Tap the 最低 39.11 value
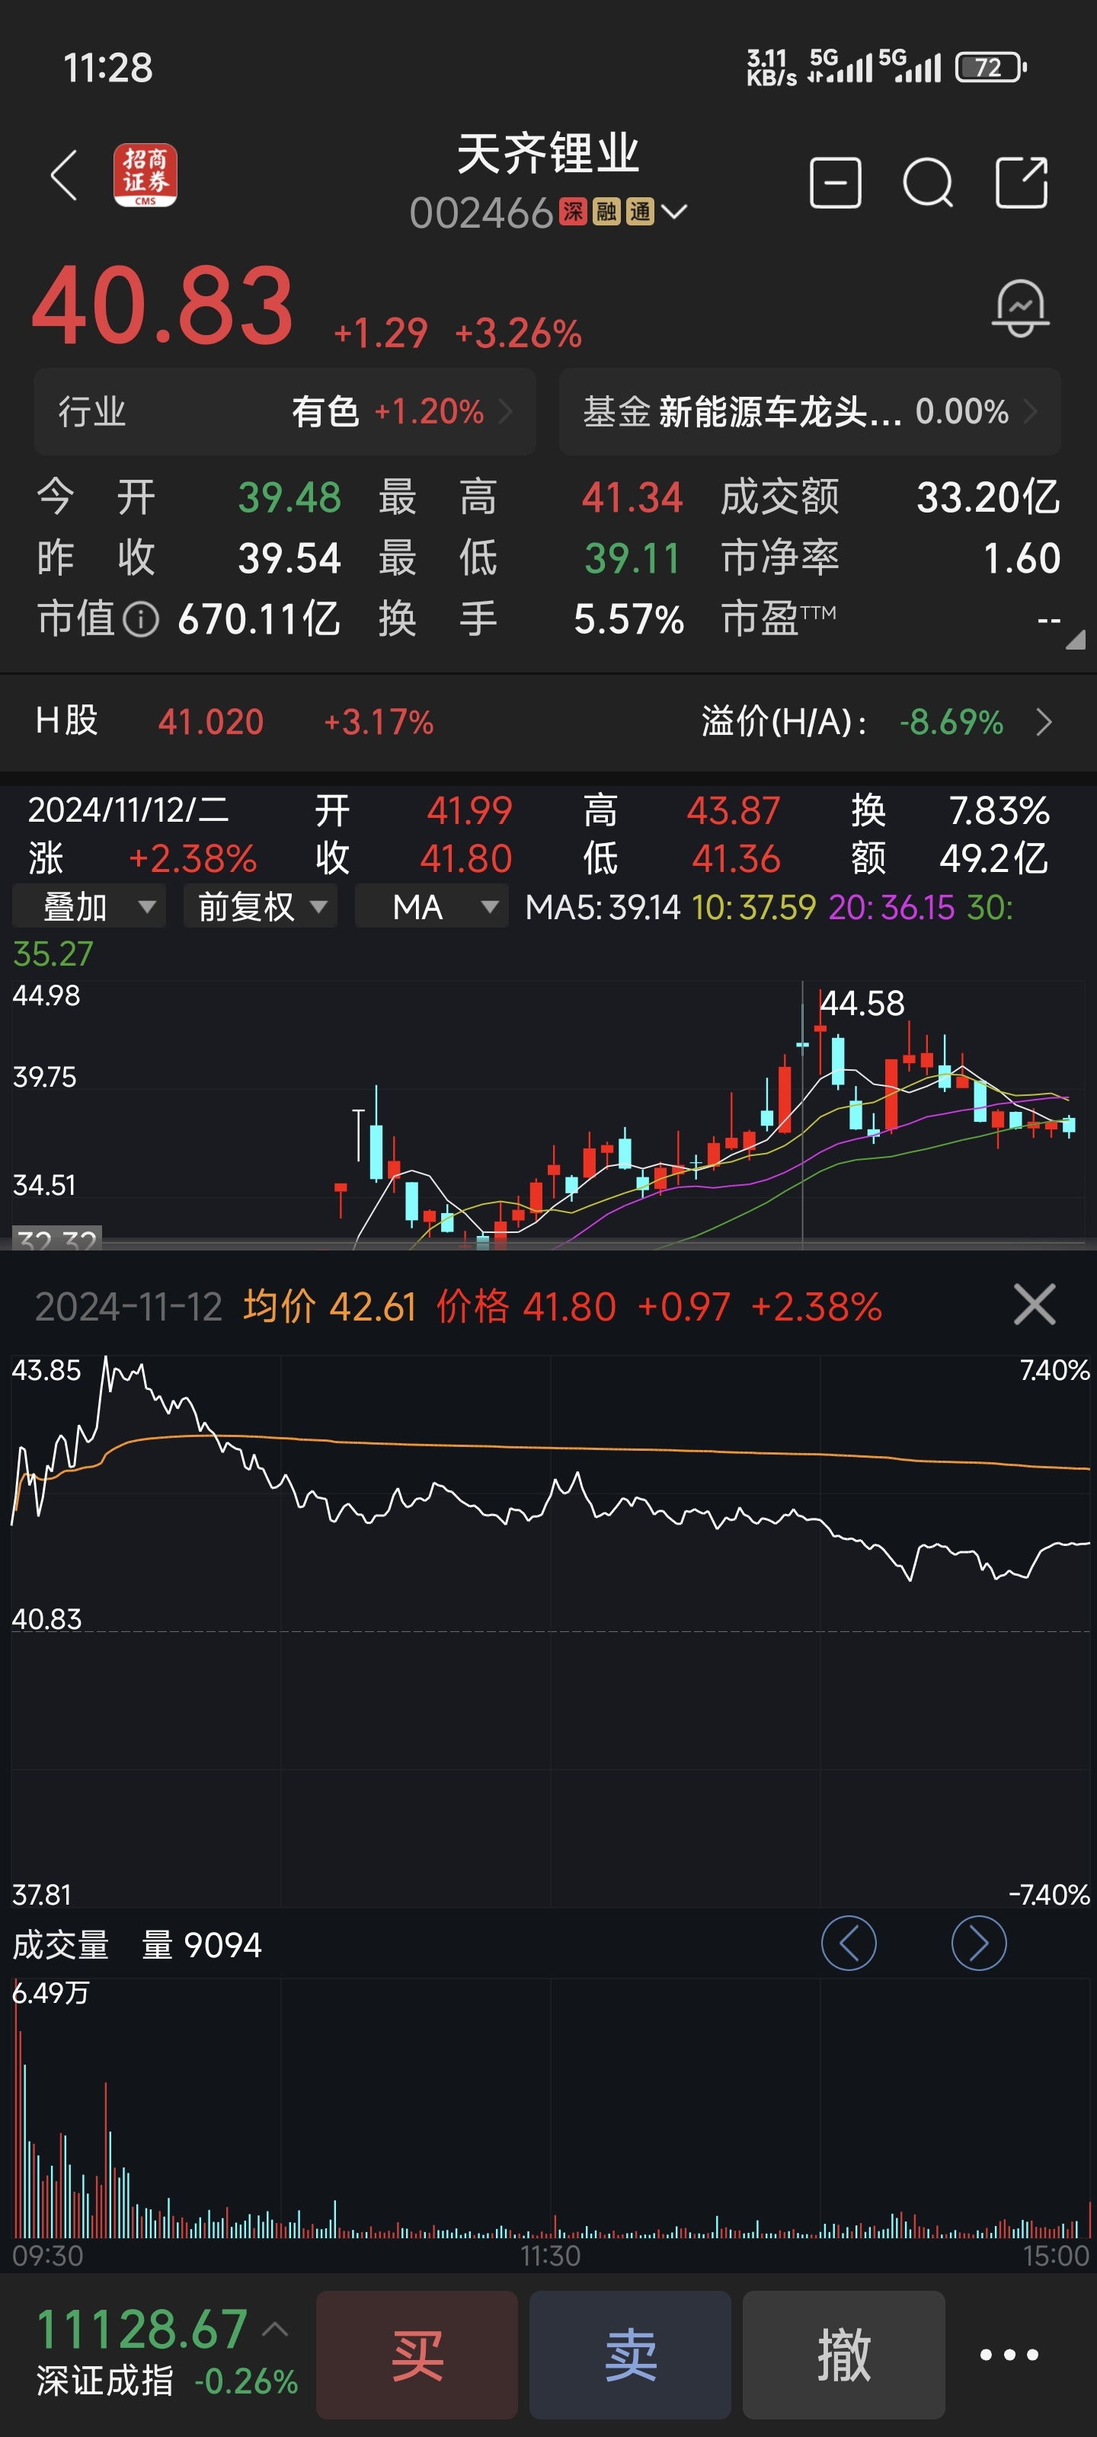This screenshot has width=1097, height=2437. 632,559
